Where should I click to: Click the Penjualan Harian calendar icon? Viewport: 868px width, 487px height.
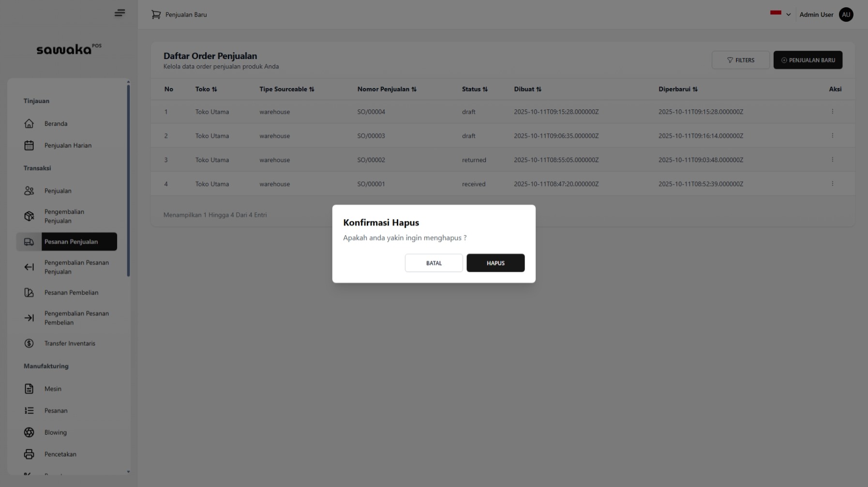(29, 146)
